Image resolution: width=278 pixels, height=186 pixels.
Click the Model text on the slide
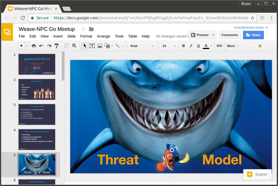pos(222,160)
